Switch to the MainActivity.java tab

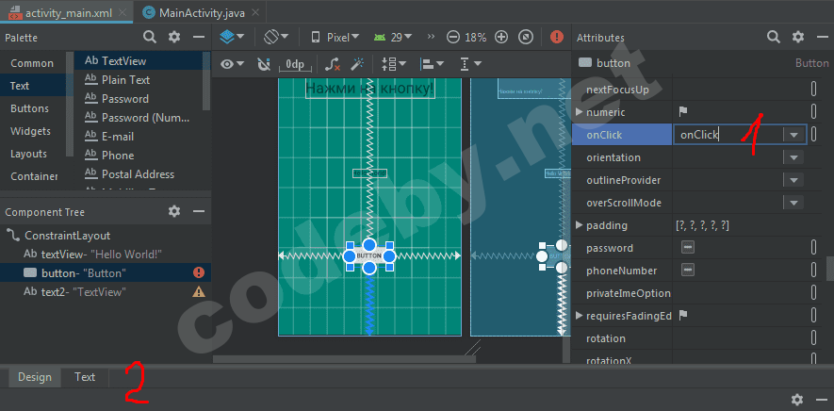click(199, 12)
